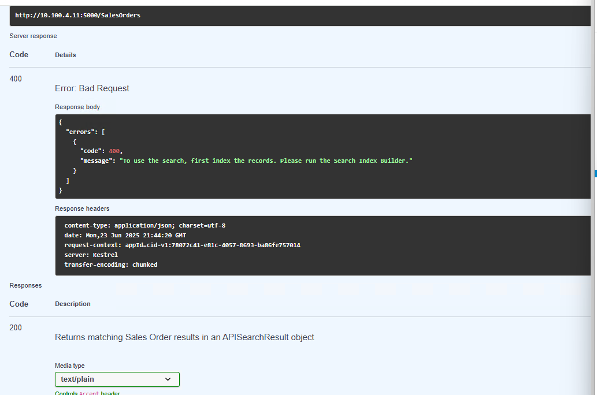
Task: Click the content-type response header line
Action: click(144, 225)
